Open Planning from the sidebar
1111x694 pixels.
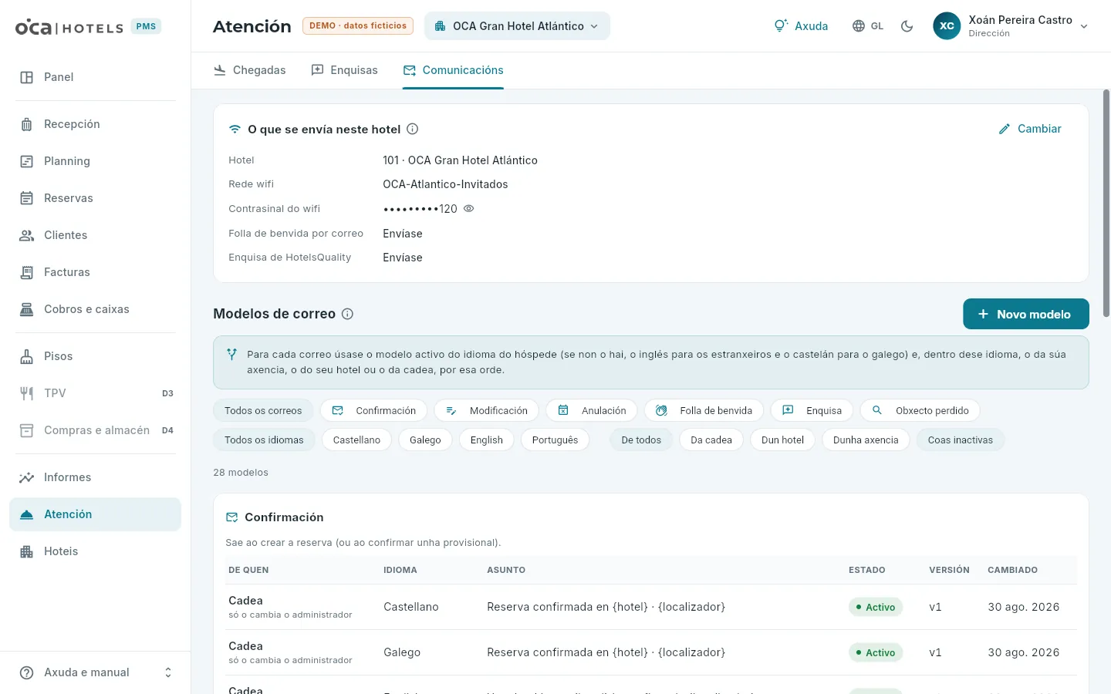pos(95,161)
